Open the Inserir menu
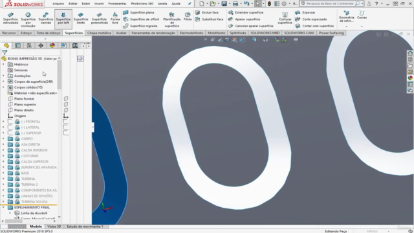Image resolution: width=414 pixels, height=233 pixels. coord(99,4)
